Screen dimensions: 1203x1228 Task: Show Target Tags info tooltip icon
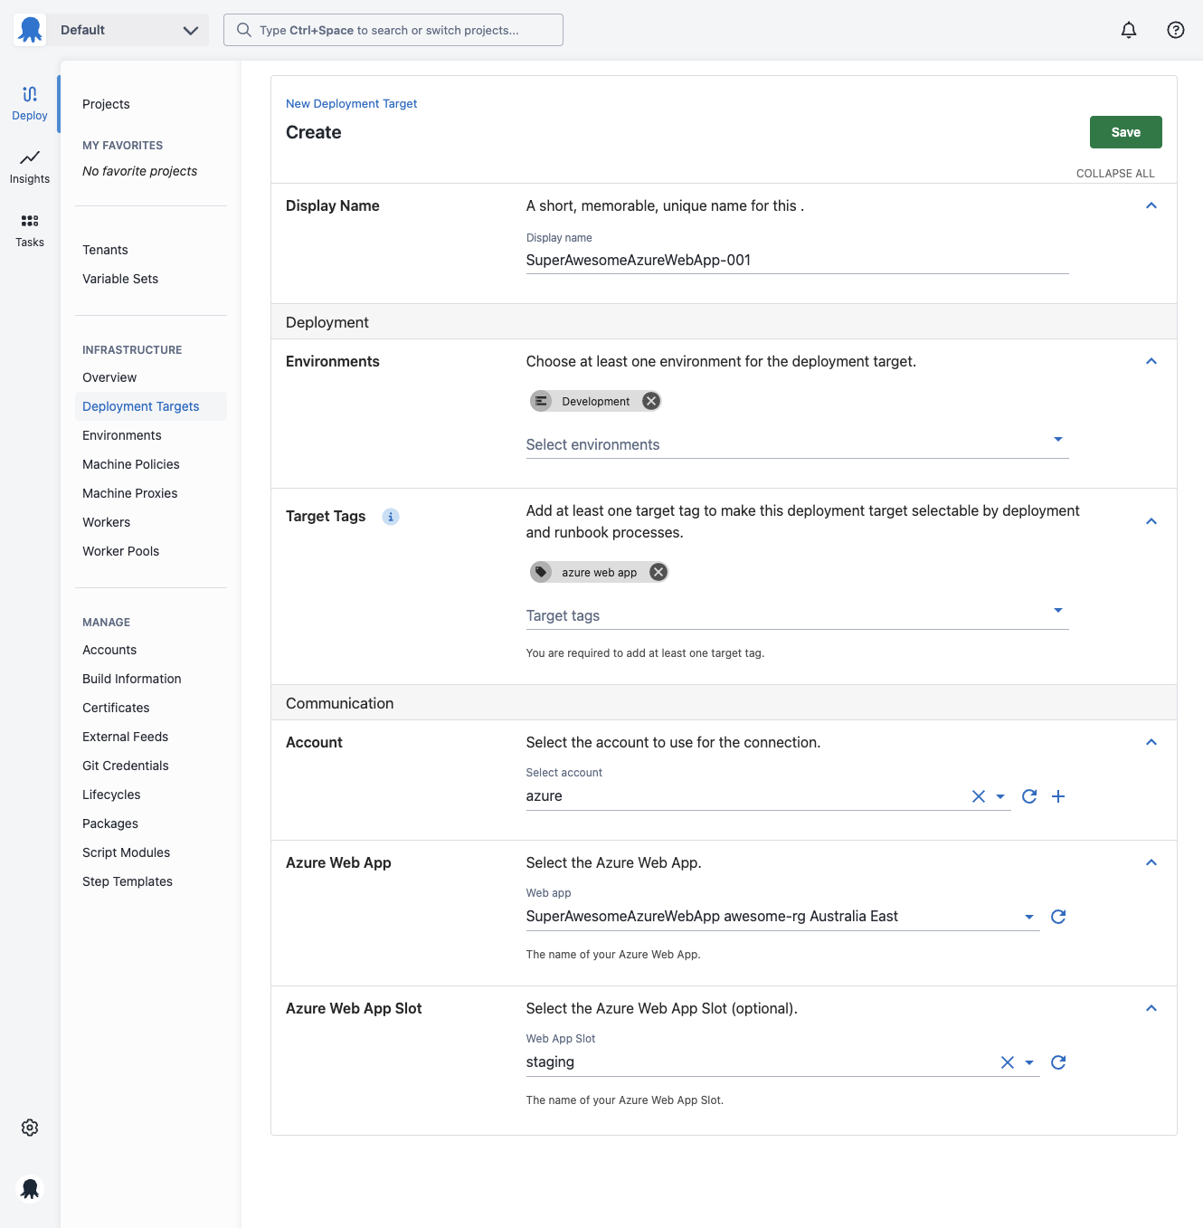(x=391, y=517)
